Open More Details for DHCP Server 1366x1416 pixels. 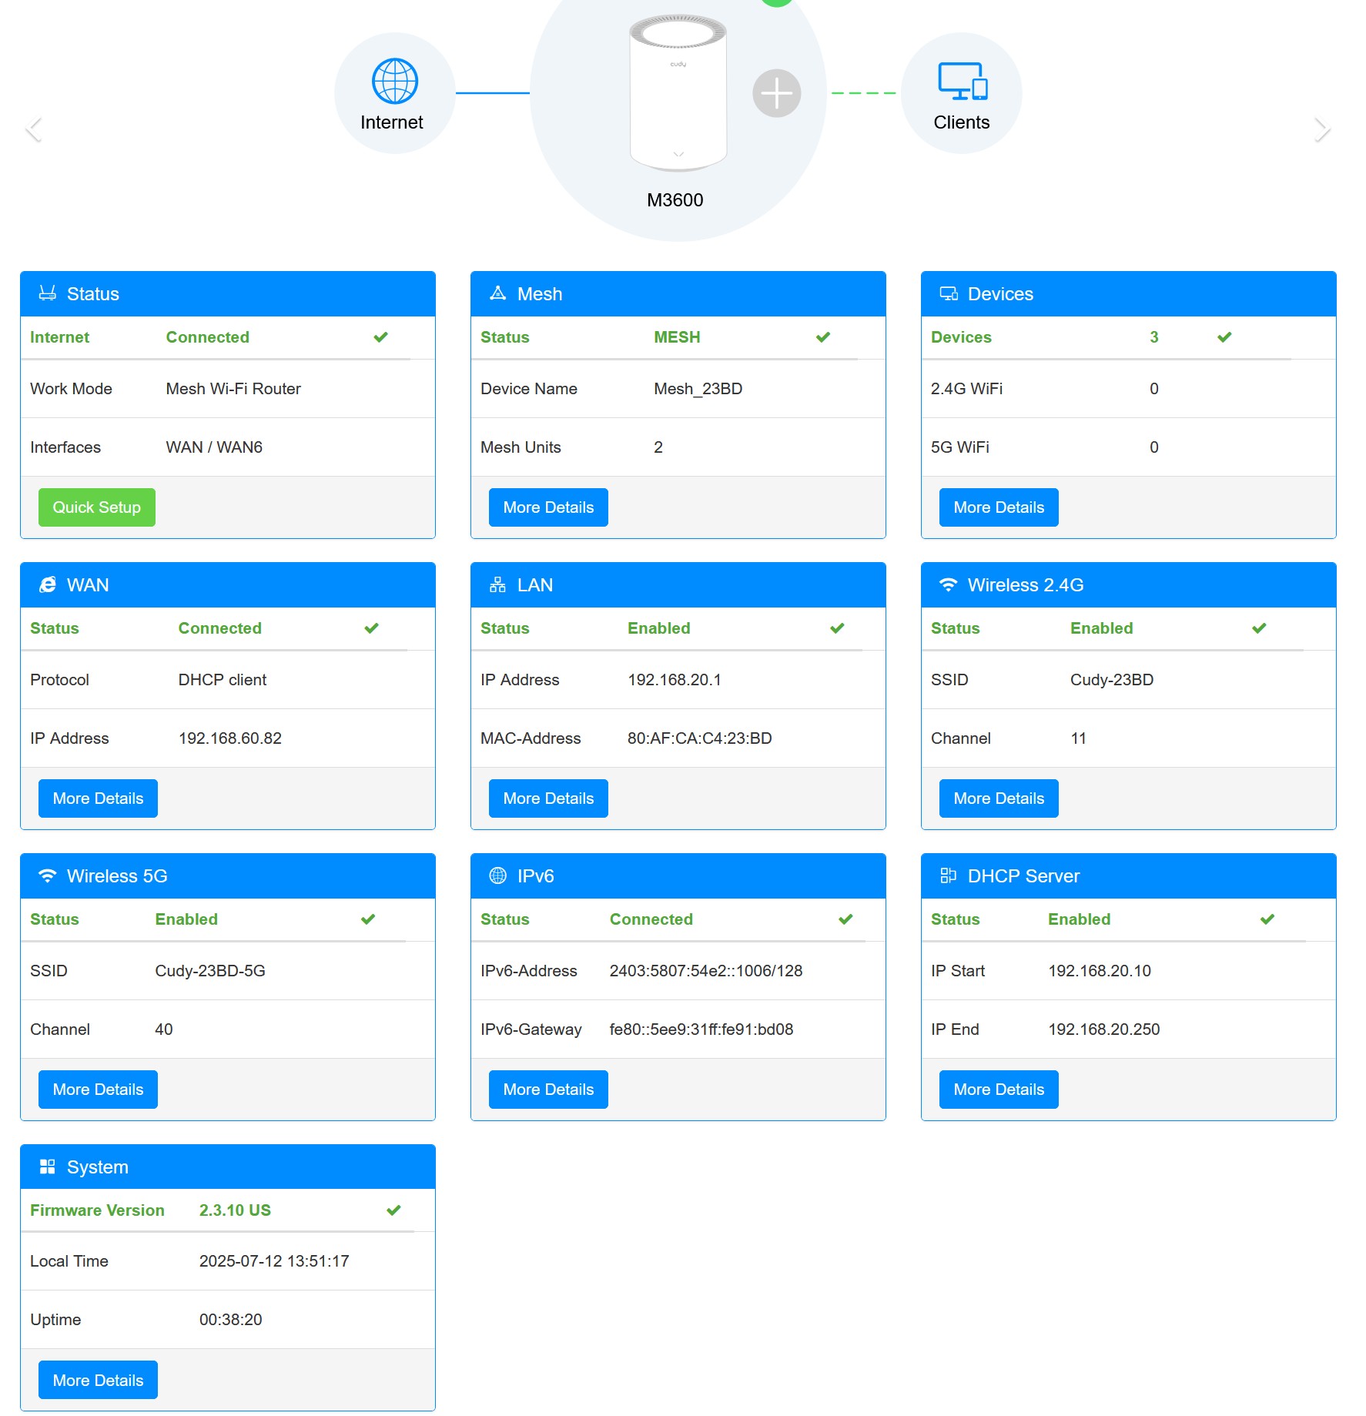click(x=999, y=1090)
